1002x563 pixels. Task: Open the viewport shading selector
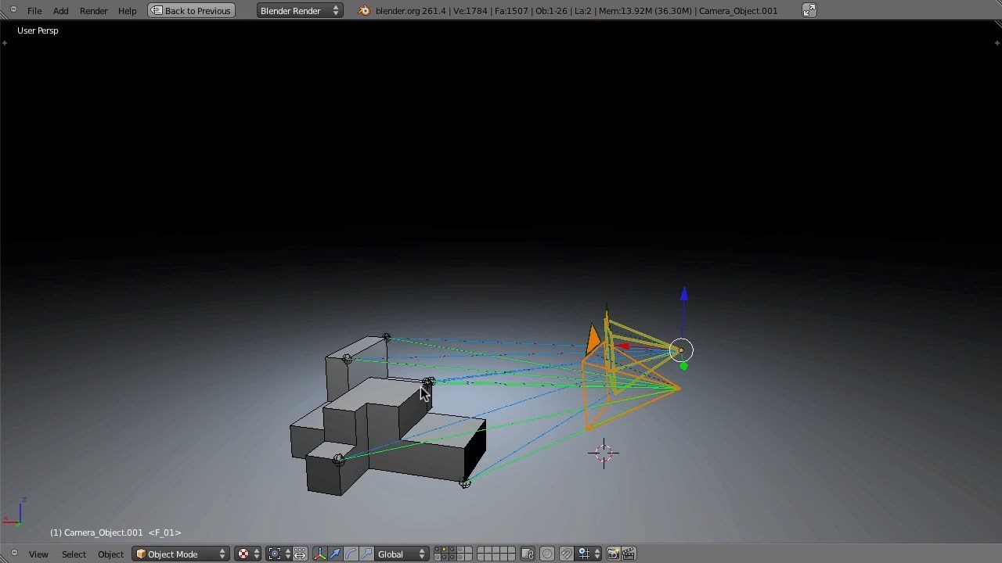click(248, 554)
